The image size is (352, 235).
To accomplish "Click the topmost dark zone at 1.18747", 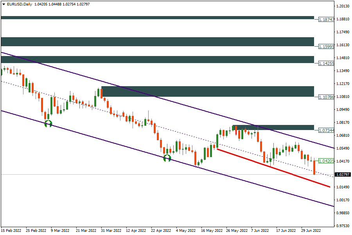I will pos(156,18).
